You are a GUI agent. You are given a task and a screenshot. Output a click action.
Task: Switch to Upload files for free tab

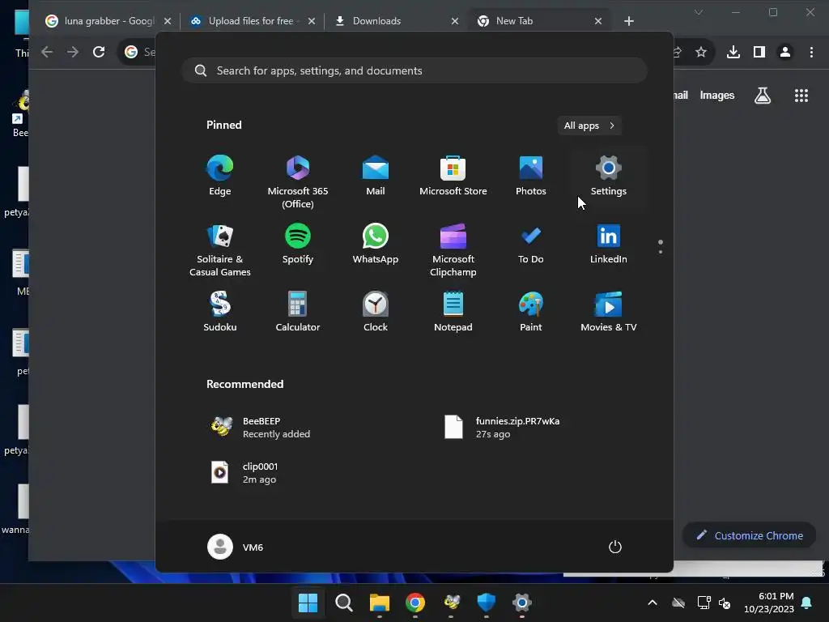click(x=251, y=21)
